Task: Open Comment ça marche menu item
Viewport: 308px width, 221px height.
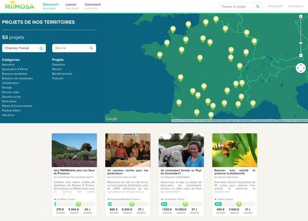Action: coord(92,6)
